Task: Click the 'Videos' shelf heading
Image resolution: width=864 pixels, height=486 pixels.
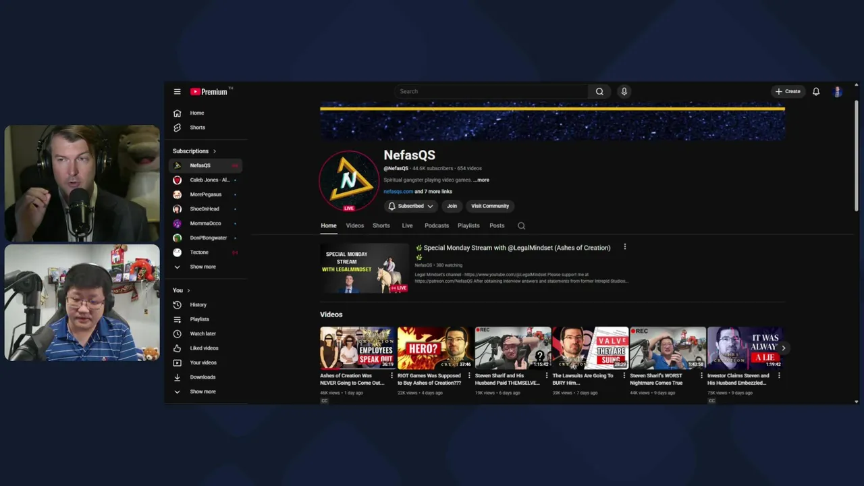Action: tap(331, 315)
